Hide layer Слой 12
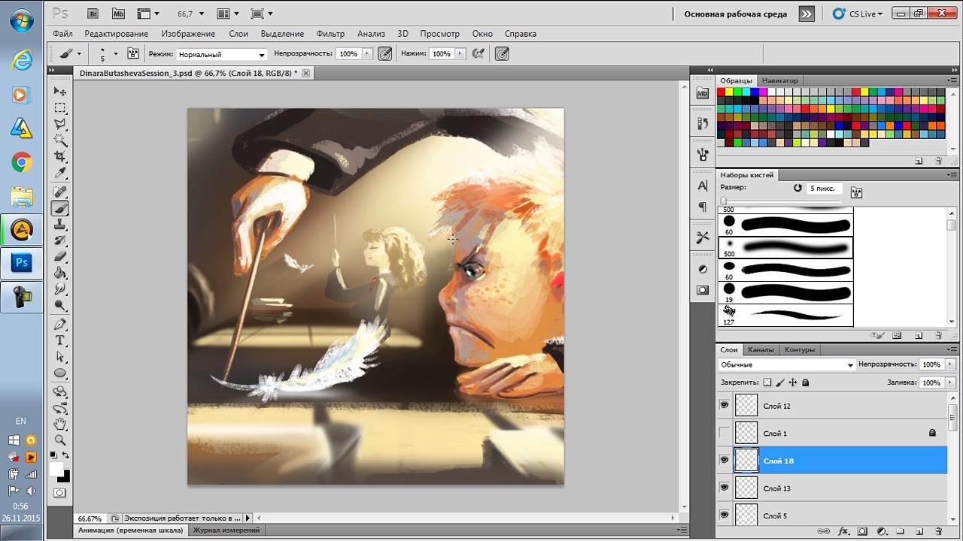This screenshot has height=541, width=963. pos(725,406)
